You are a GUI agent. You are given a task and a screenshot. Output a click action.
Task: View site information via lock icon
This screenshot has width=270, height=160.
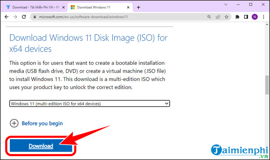point(35,17)
